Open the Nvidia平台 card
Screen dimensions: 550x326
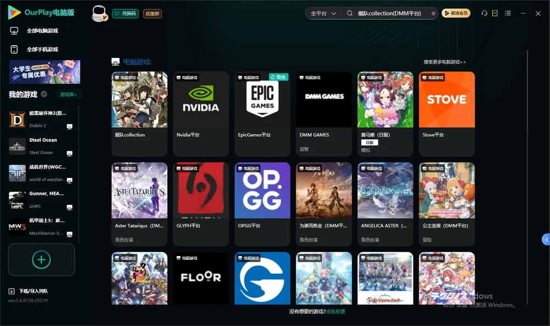(201, 114)
